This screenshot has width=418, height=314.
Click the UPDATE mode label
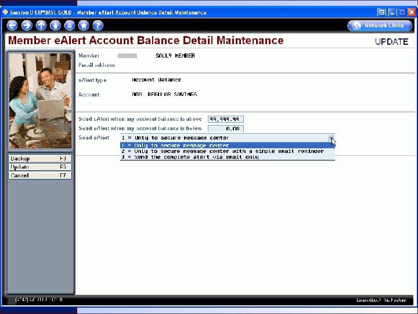(x=391, y=42)
